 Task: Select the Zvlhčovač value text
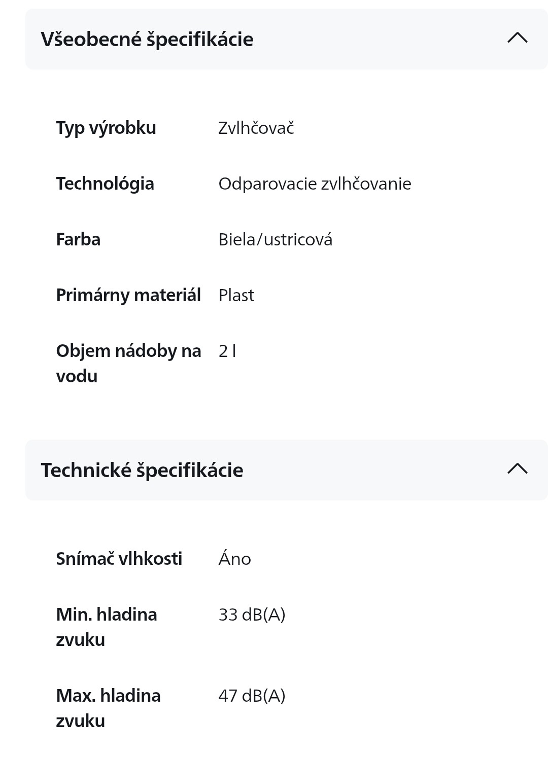pos(256,128)
